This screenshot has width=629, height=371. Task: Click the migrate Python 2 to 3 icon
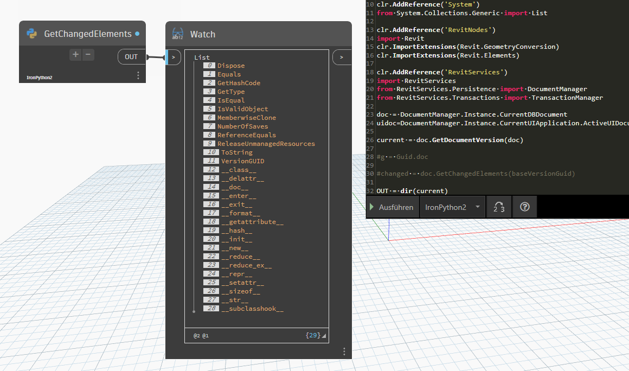(x=498, y=207)
